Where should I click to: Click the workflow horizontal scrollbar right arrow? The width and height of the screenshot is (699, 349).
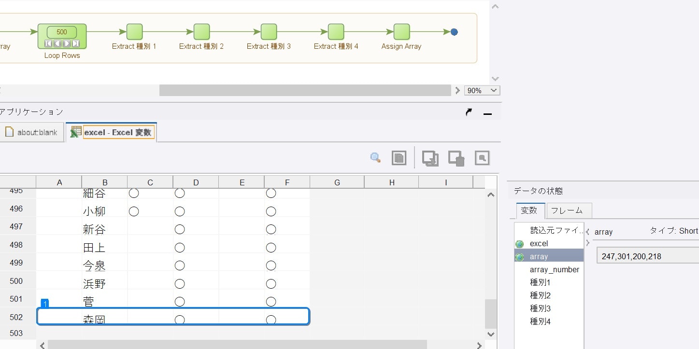coord(457,90)
